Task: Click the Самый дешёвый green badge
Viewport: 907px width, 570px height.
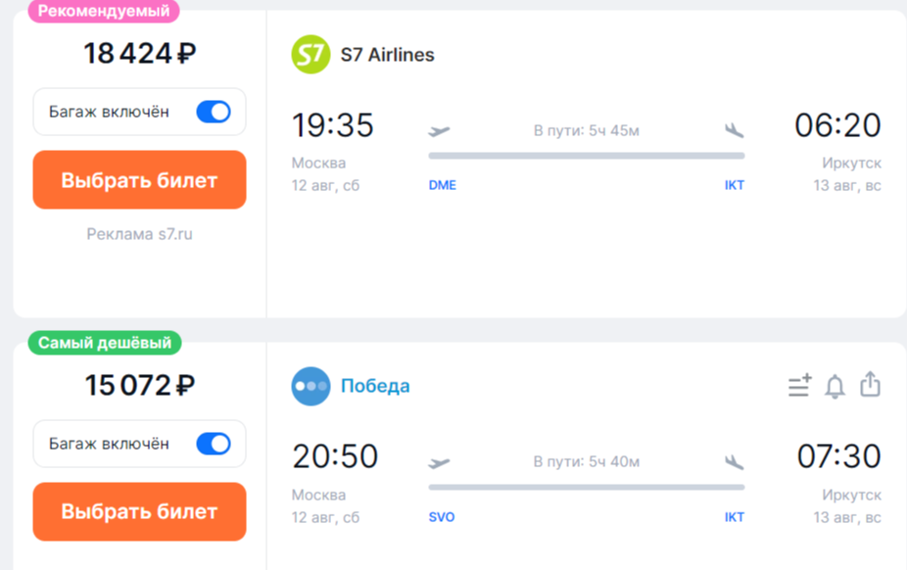Action: [105, 343]
